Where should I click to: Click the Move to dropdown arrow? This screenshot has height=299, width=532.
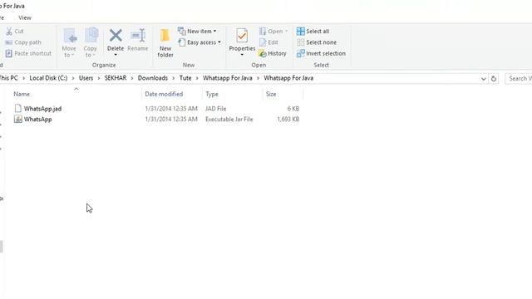point(72,56)
